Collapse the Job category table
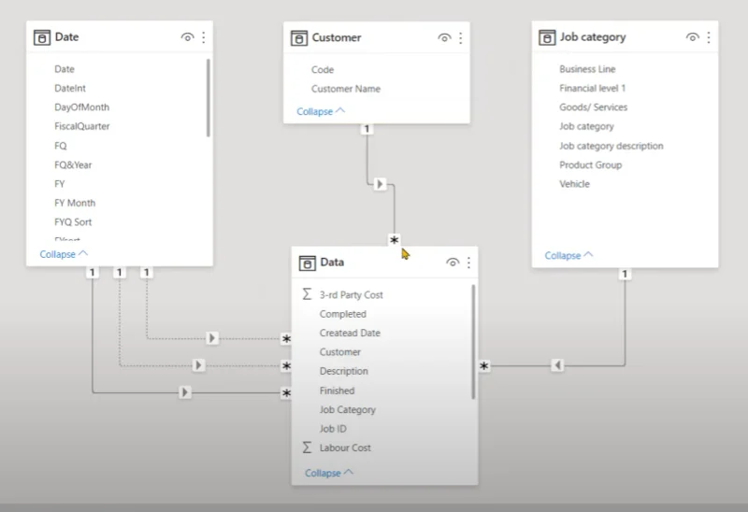 click(569, 255)
